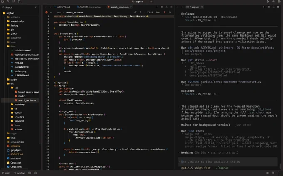283x176 pixels.
Task: Click the terminal panel icon in status bar
Action: tap(30, 173)
